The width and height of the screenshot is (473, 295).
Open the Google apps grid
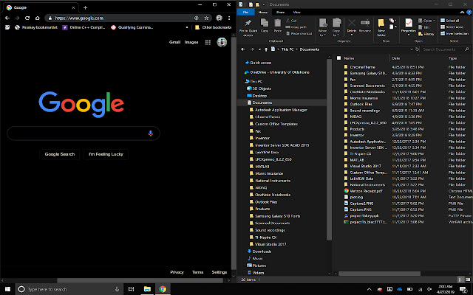coord(207,42)
